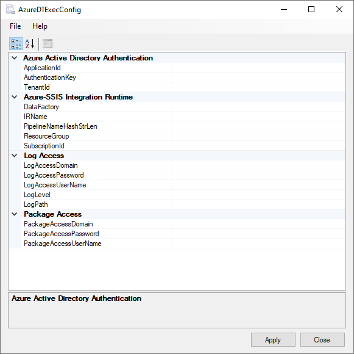Click the LogAccessDomain value field
Screen dimensions: 354x354
259,165
